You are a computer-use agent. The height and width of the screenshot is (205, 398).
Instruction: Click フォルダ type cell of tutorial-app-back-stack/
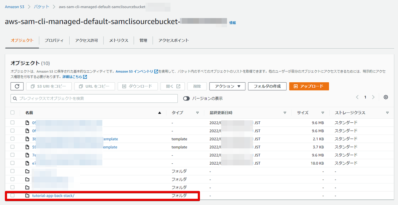point(179,195)
